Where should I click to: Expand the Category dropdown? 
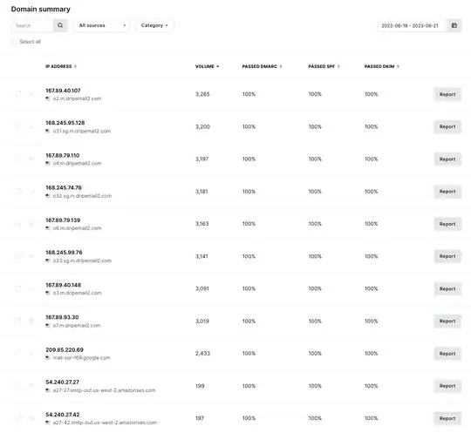pyautogui.click(x=154, y=25)
